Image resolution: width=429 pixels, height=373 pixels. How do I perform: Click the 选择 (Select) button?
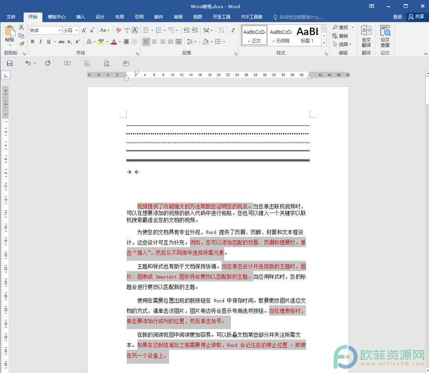pos(342,44)
